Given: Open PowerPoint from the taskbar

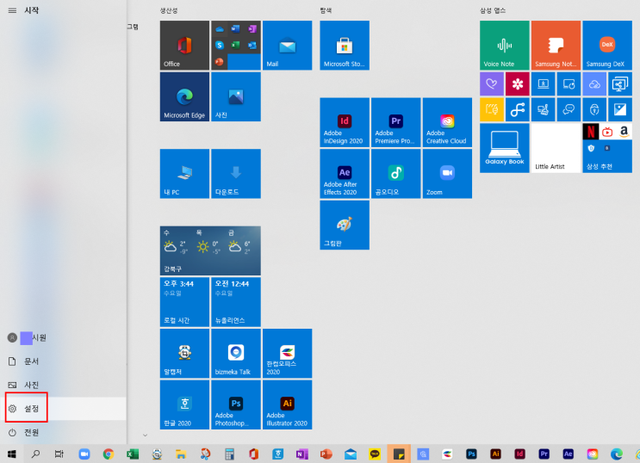Looking at the screenshot, I should tap(326, 454).
